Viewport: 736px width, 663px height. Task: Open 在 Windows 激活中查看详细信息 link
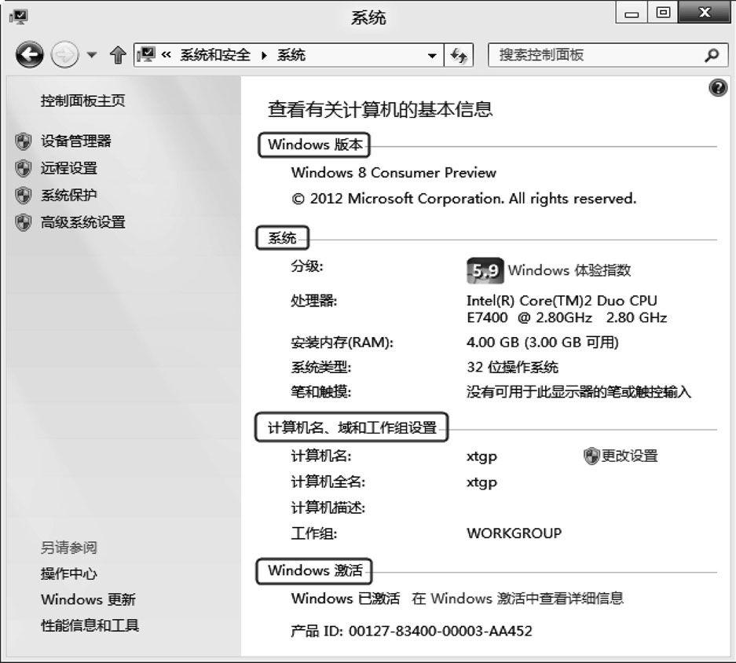coord(518,599)
